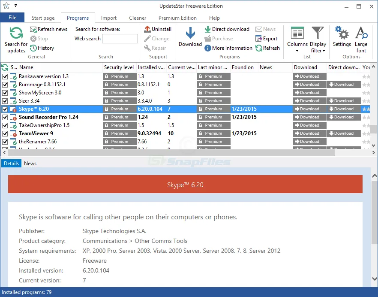Click TeamViewer 9 status icon
The height and width of the screenshot is (297, 378).
pyautogui.click(x=13, y=133)
